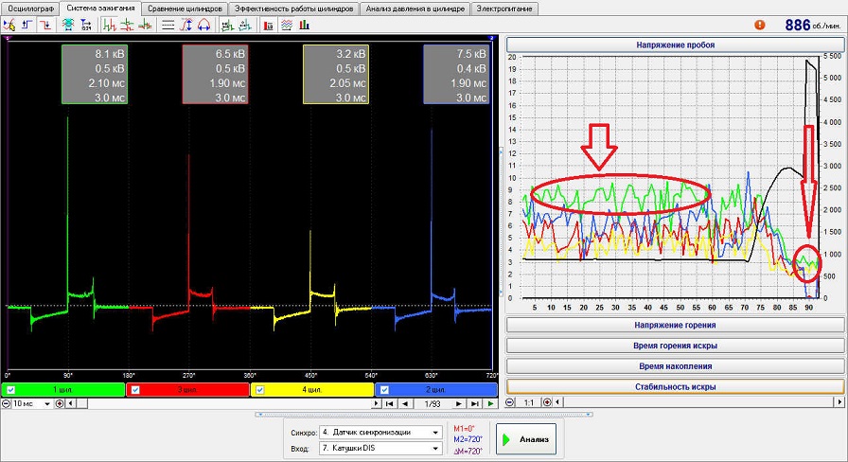Uncheck cylinder 4 (4 цил.) checkbox

(x=259, y=389)
